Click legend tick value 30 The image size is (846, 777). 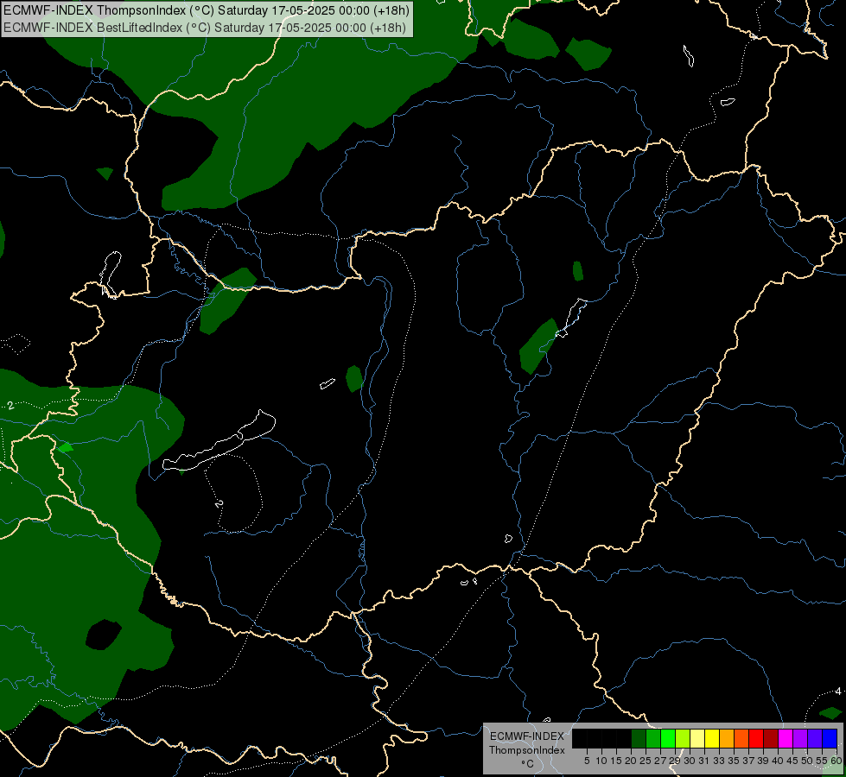tap(690, 761)
